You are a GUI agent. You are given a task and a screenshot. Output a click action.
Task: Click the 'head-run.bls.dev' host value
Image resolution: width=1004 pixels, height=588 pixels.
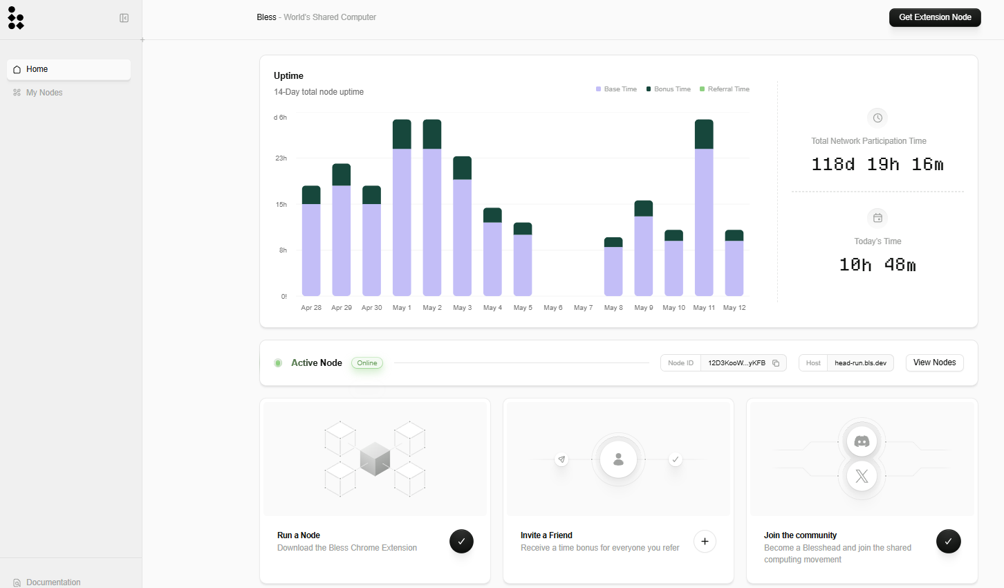(x=860, y=363)
